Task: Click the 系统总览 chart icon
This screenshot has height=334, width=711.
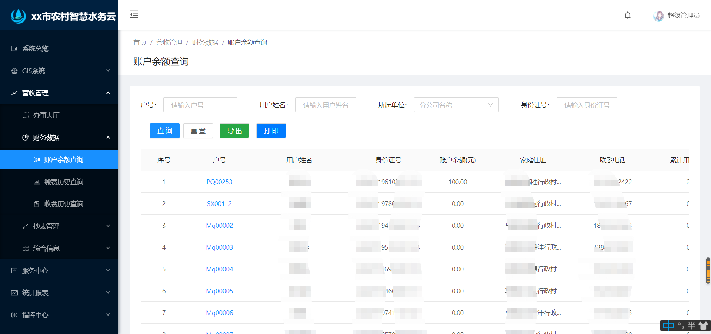Action: pyautogui.click(x=14, y=48)
